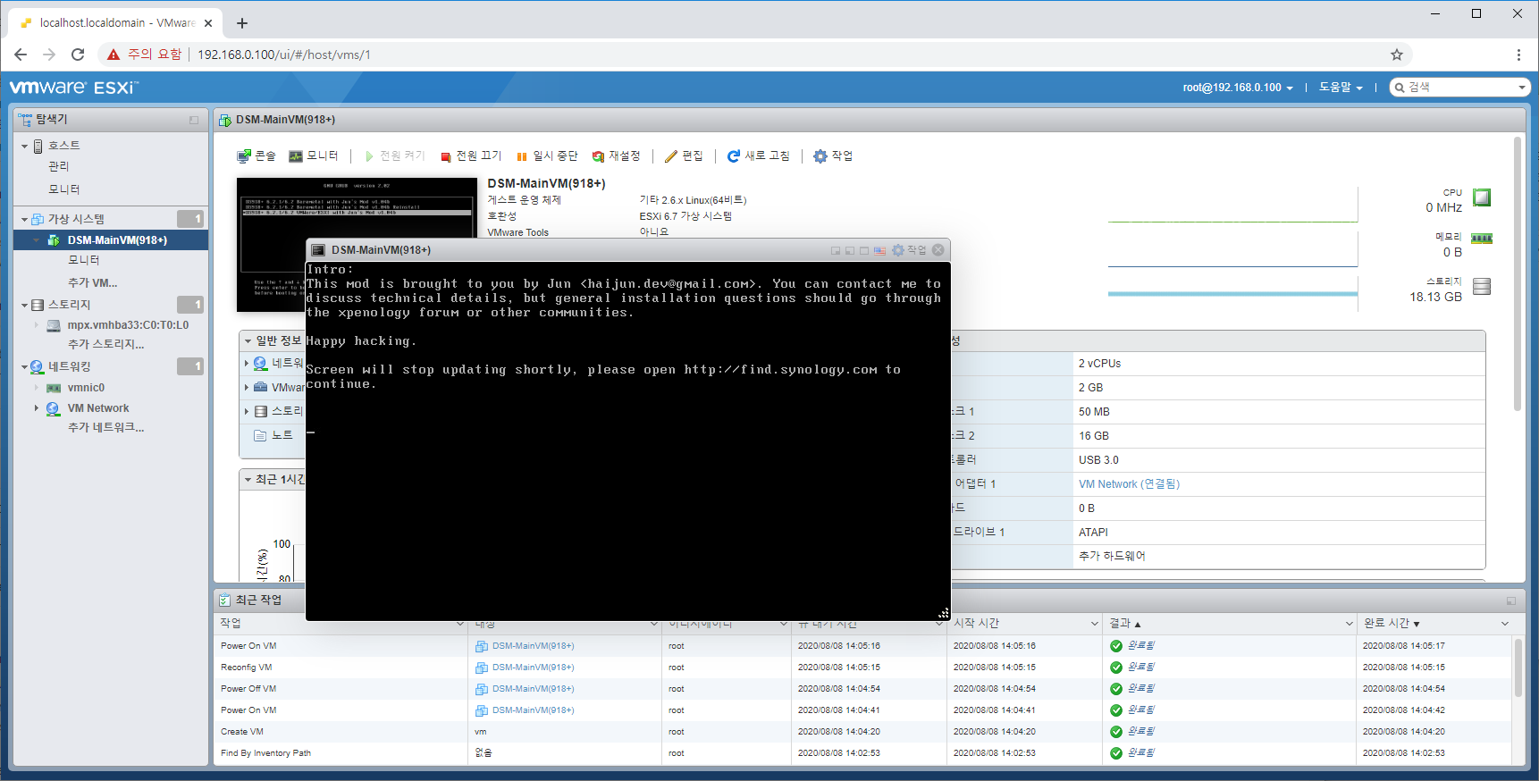Close the DSM-MainVM console window
The height and width of the screenshot is (781, 1539).
coord(938,250)
